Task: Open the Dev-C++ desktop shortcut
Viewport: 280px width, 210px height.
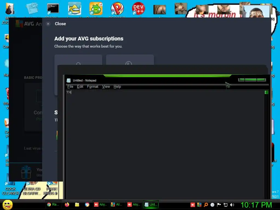Action: click(138, 8)
